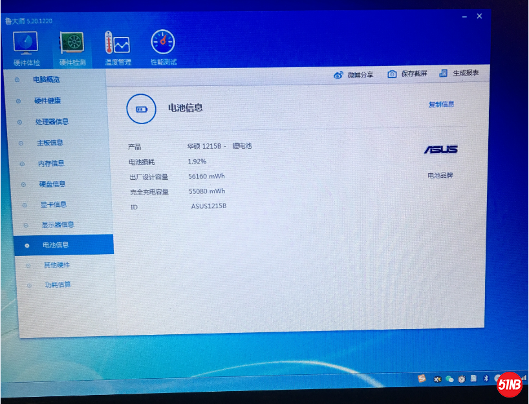The image size is (529, 404).
Task: Open 功耗估算 power estimate page
Action: 58,285
